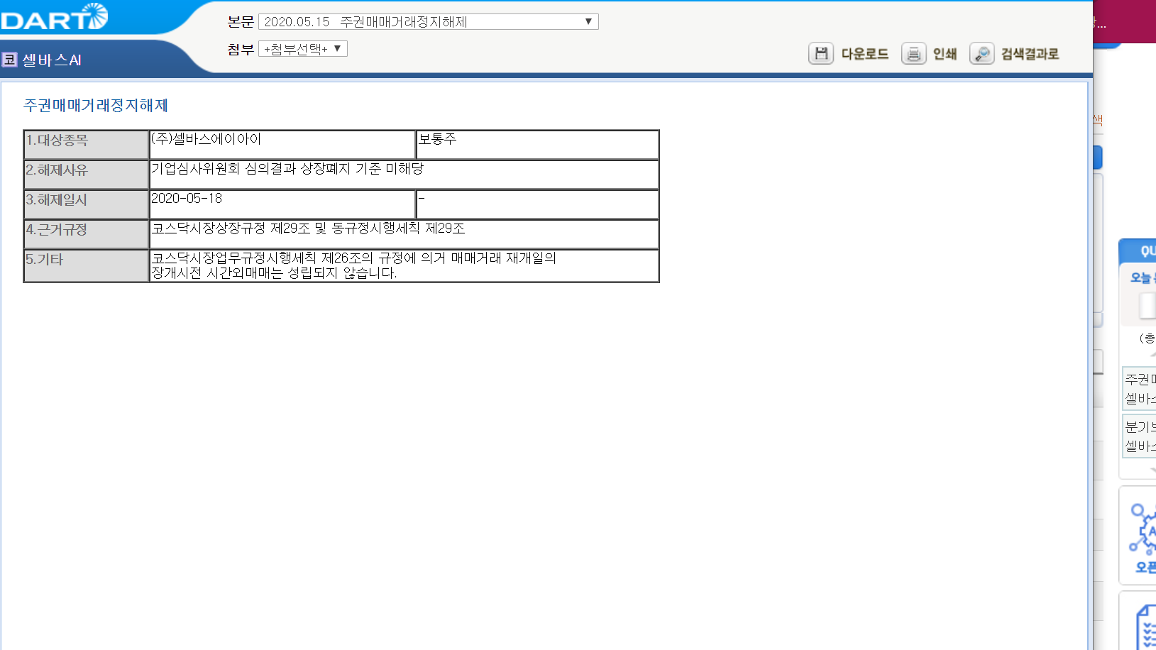Click the 코스닥시장업무규정시행세칙 제26조 remark cell
This screenshot has height=650, width=1156.
pyautogui.click(x=404, y=266)
